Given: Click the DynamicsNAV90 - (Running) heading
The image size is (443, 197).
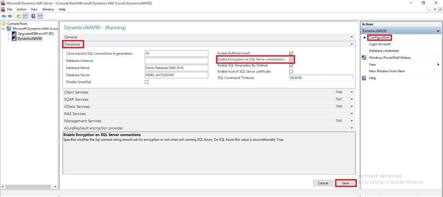Looking at the screenshot, I should point(95,28).
